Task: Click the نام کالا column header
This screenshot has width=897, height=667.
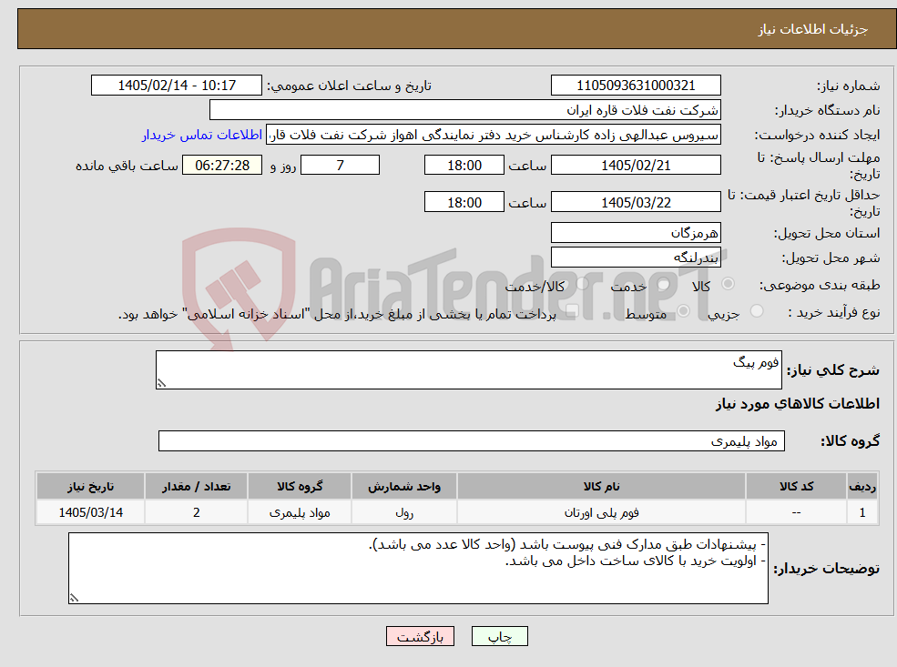Action: [x=601, y=487]
